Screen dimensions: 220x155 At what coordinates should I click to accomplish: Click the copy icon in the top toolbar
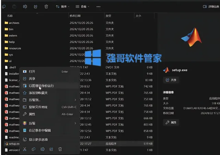pos(4,7)
